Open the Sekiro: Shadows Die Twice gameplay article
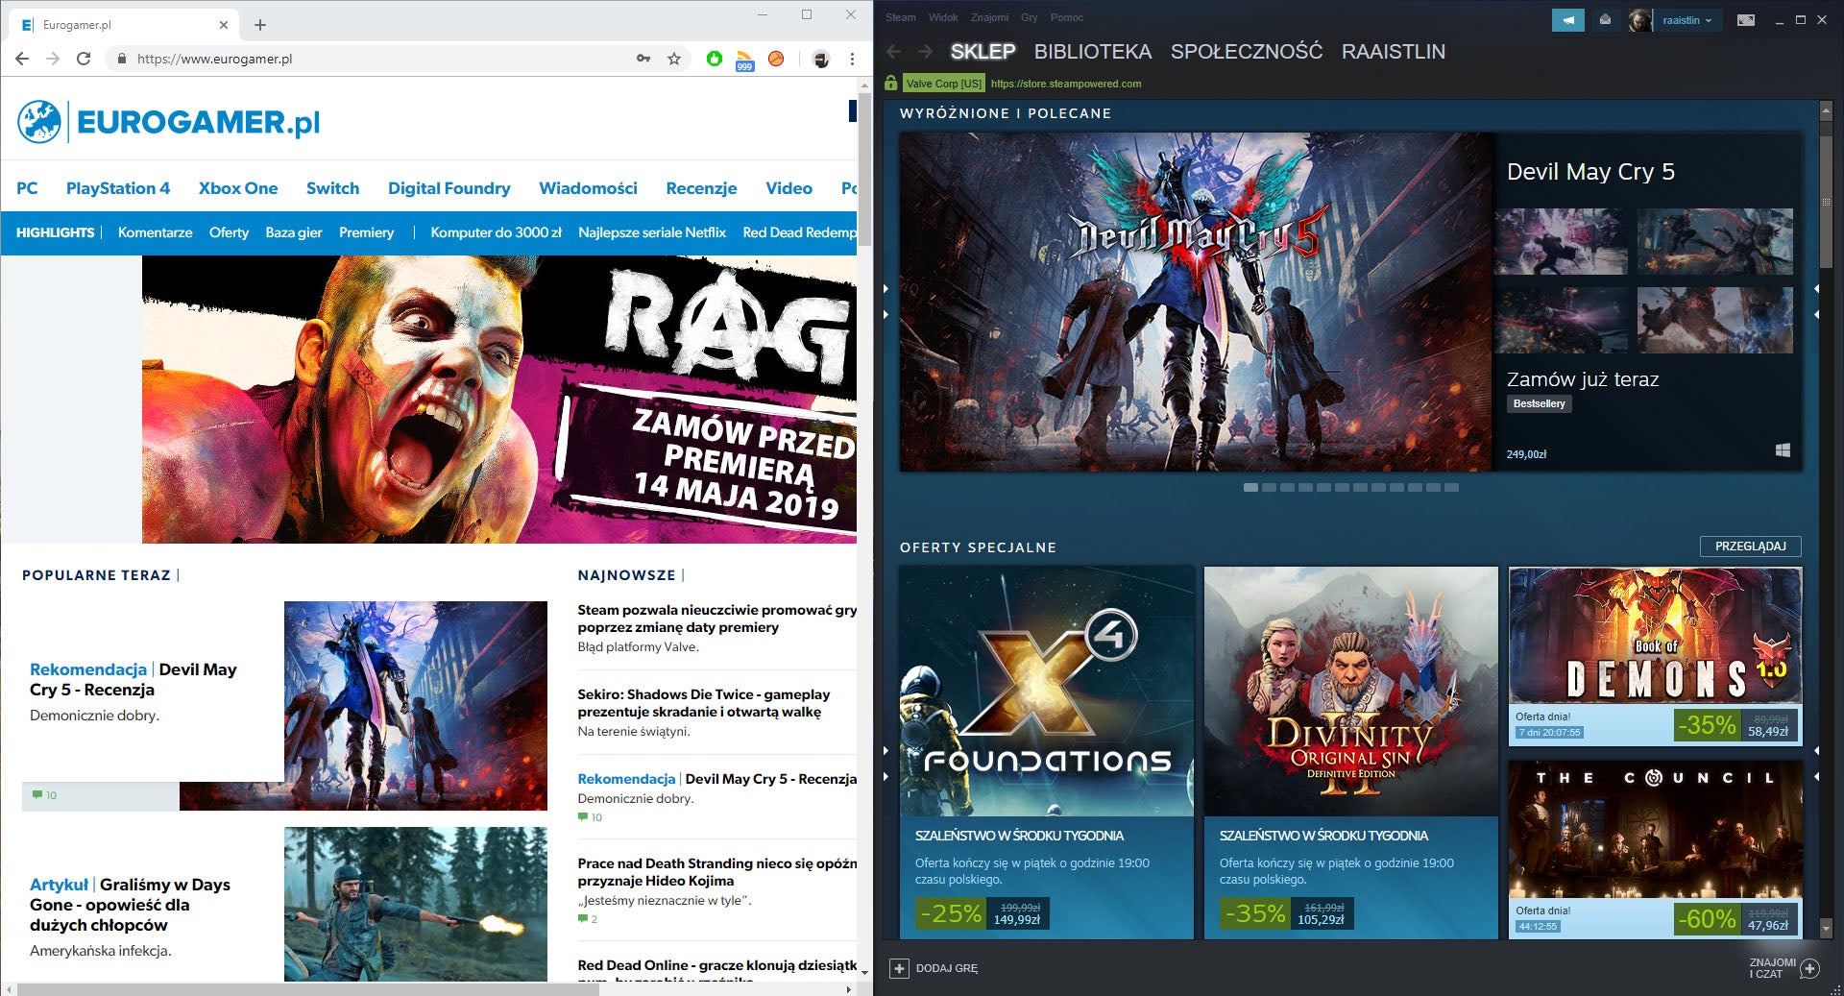The image size is (1844, 996). coord(704,703)
